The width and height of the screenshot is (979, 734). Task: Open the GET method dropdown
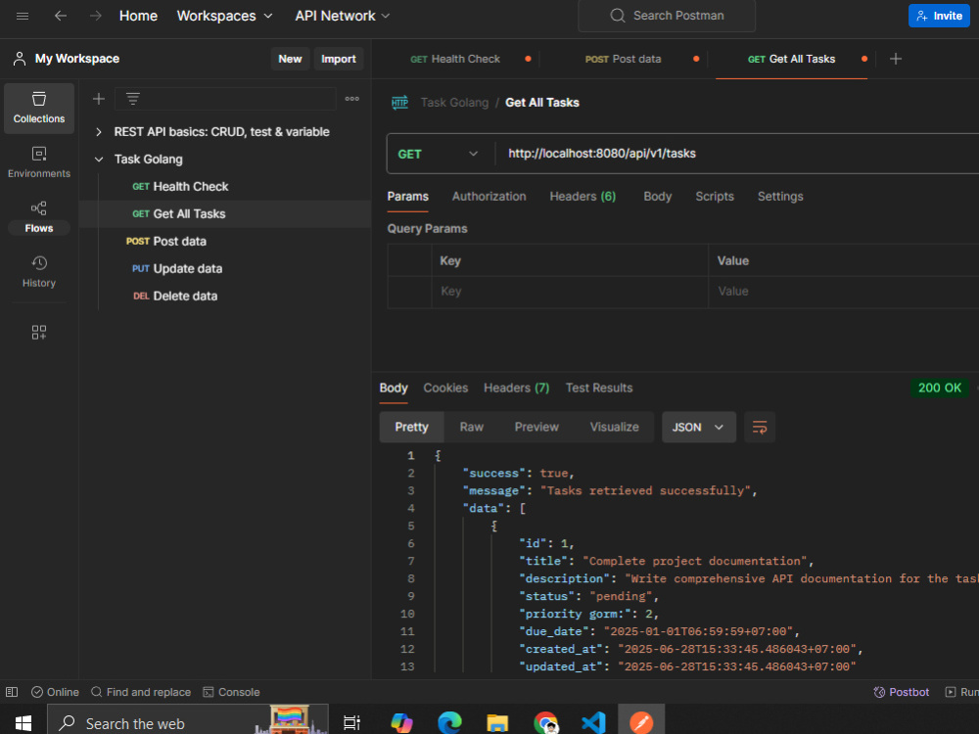(x=439, y=154)
